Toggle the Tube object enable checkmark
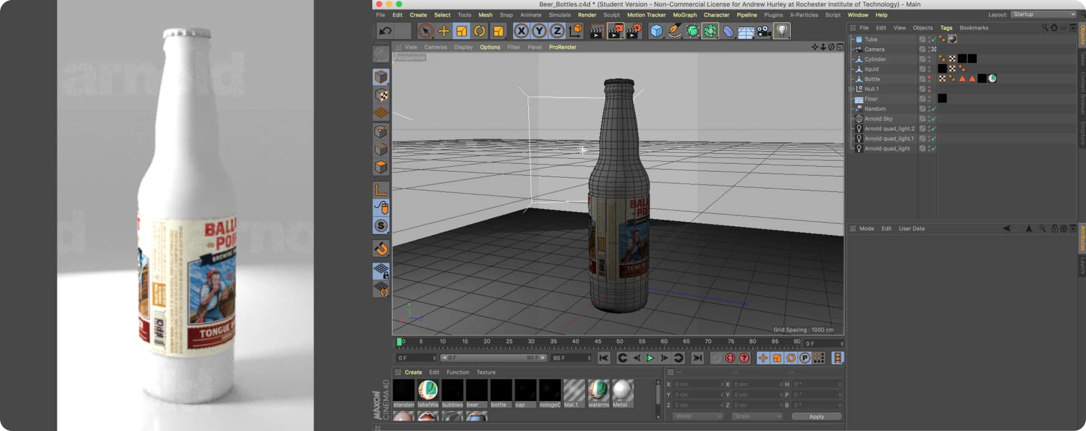This screenshot has width=1086, height=431. point(933,40)
